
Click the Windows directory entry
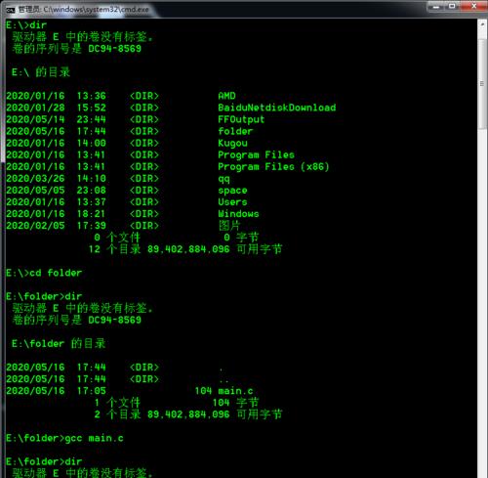pos(238,214)
